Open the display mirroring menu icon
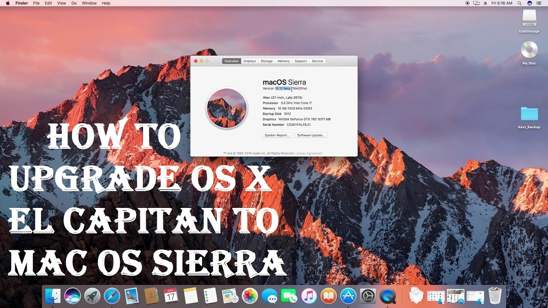Screen dimensions: 548x308 pyautogui.click(x=476, y=3)
